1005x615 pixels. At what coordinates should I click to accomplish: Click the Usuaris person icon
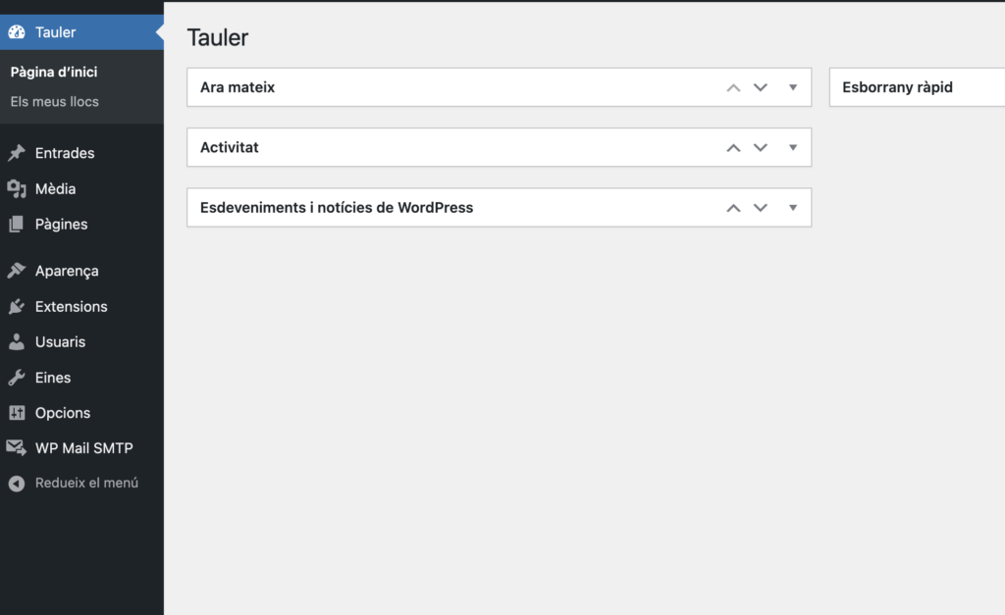click(x=17, y=342)
